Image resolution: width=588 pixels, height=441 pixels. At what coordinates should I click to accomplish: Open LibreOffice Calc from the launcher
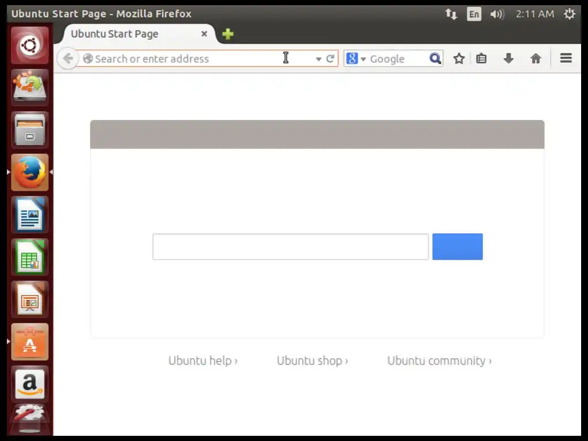pyautogui.click(x=30, y=257)
